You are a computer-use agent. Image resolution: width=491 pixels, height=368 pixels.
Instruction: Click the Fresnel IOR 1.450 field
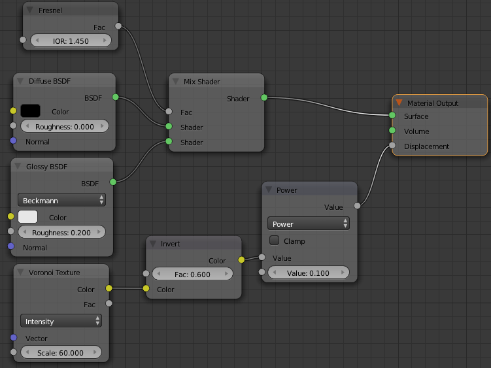(71, 41)
